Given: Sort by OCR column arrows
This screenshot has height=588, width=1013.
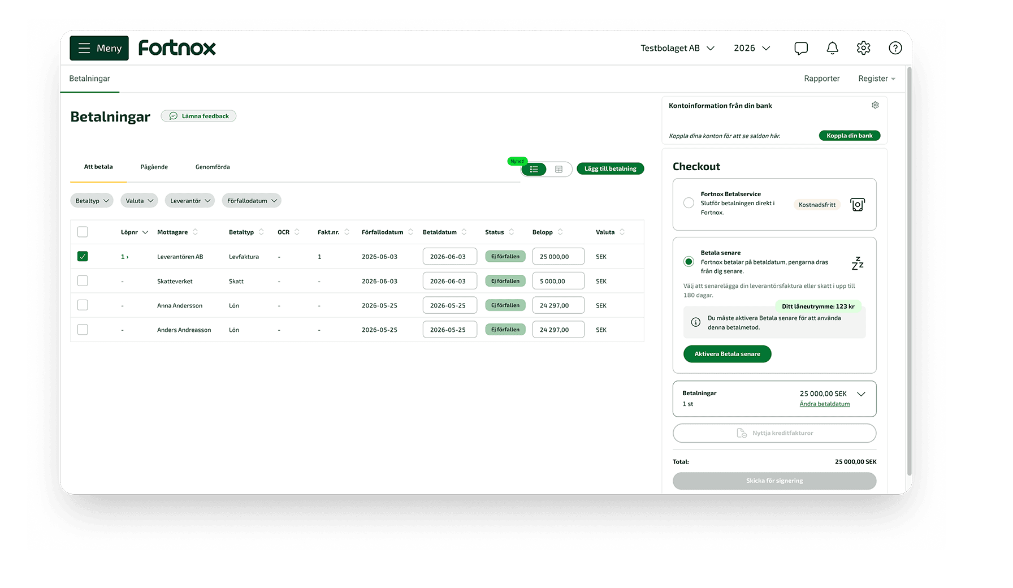Looking at the screenshot, I should [x=297, y=232].
